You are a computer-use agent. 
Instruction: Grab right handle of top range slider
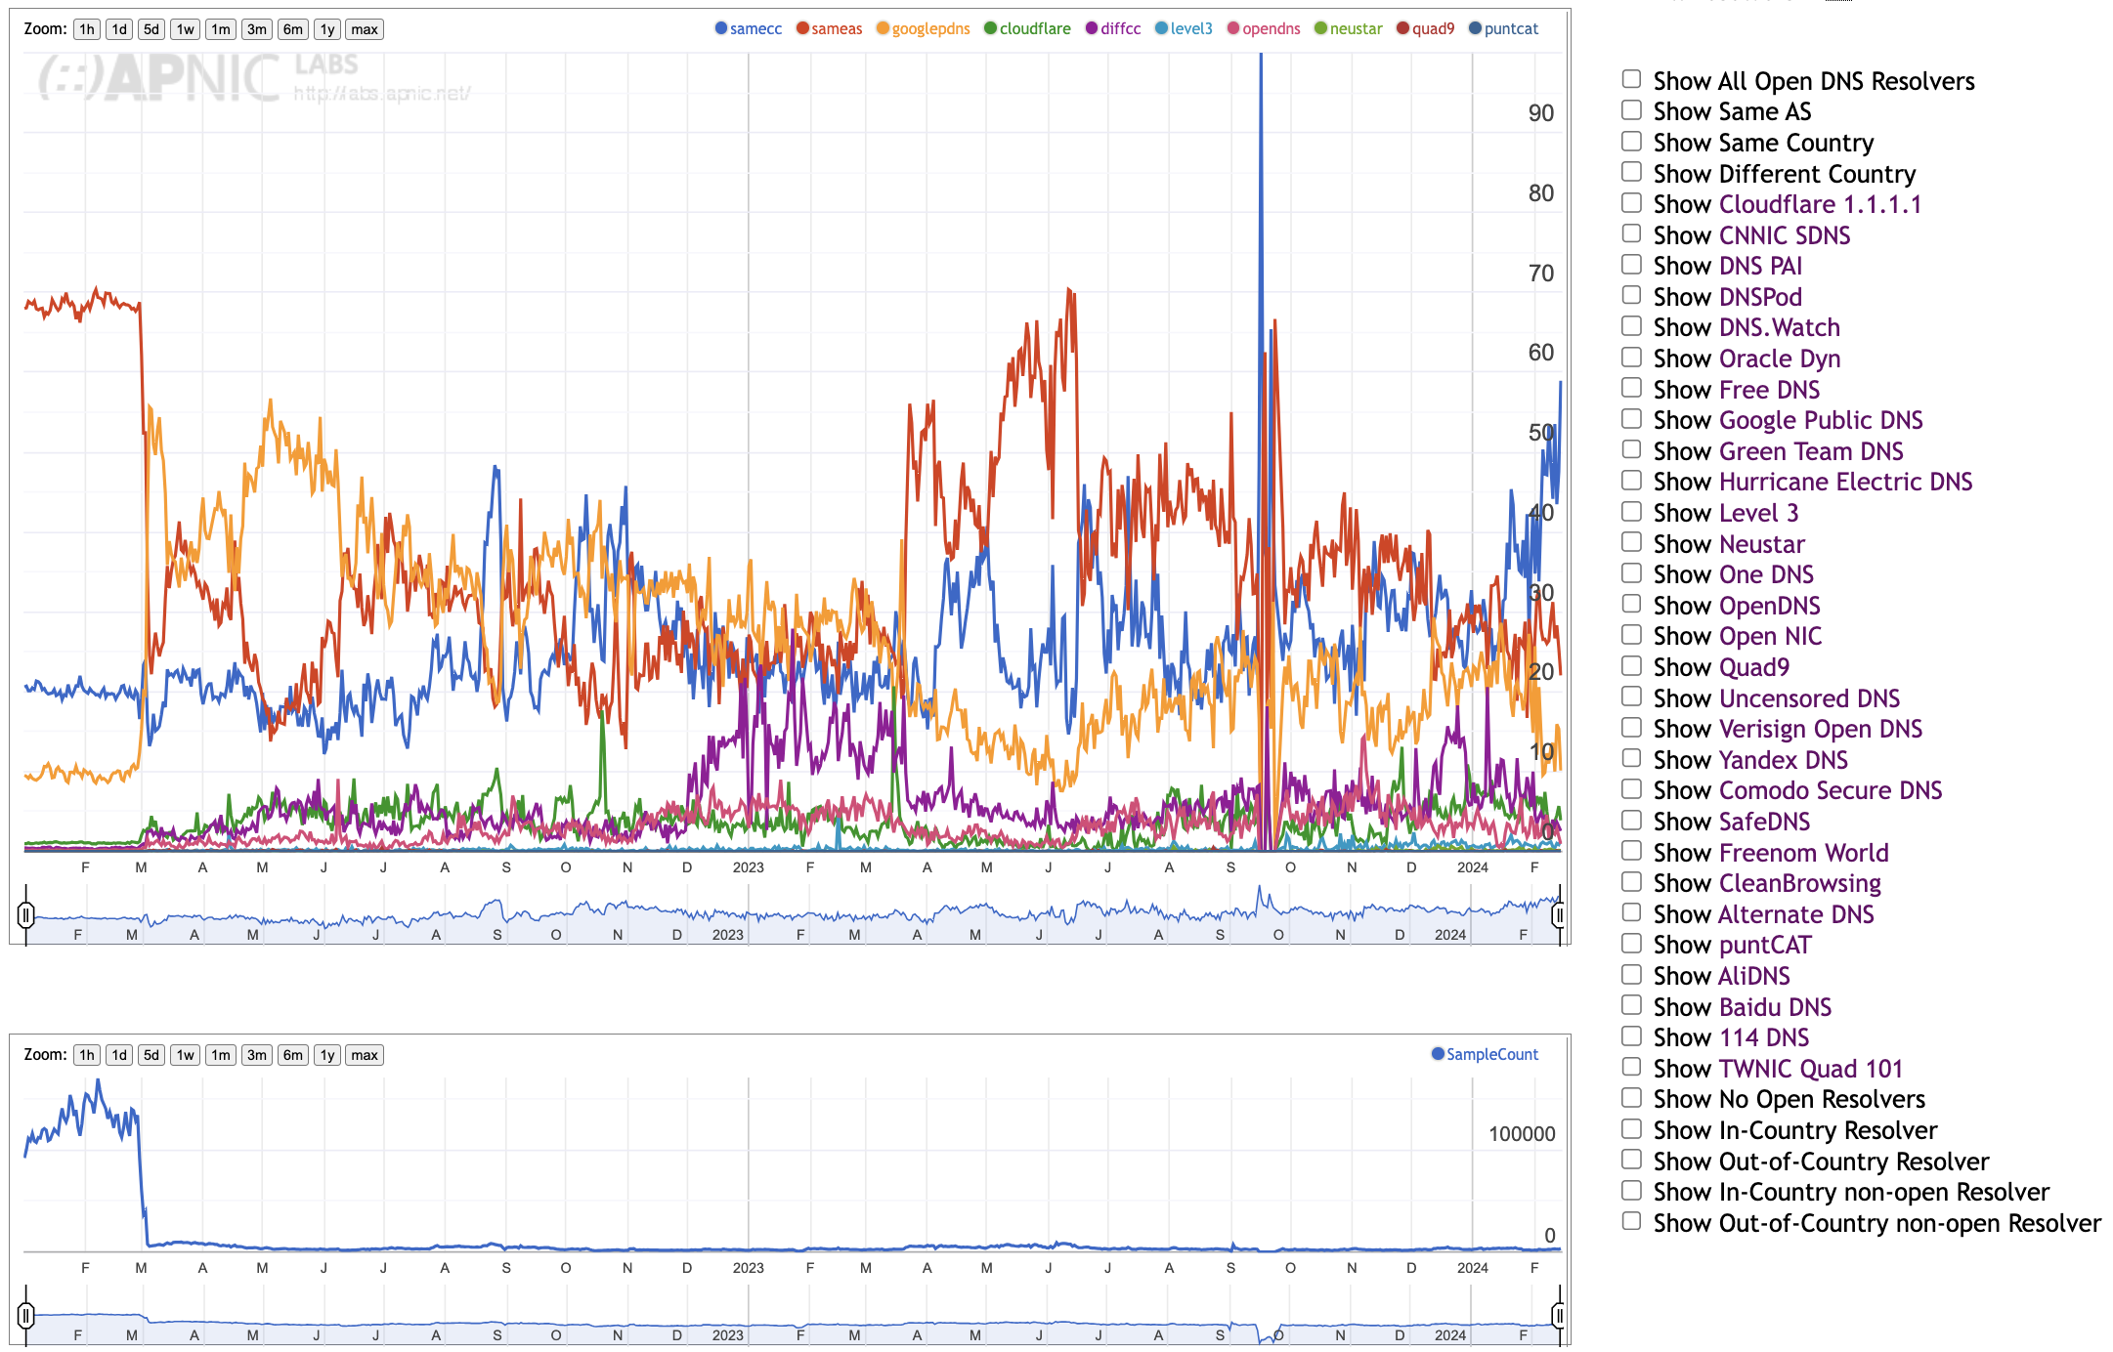click(1559, 915)
